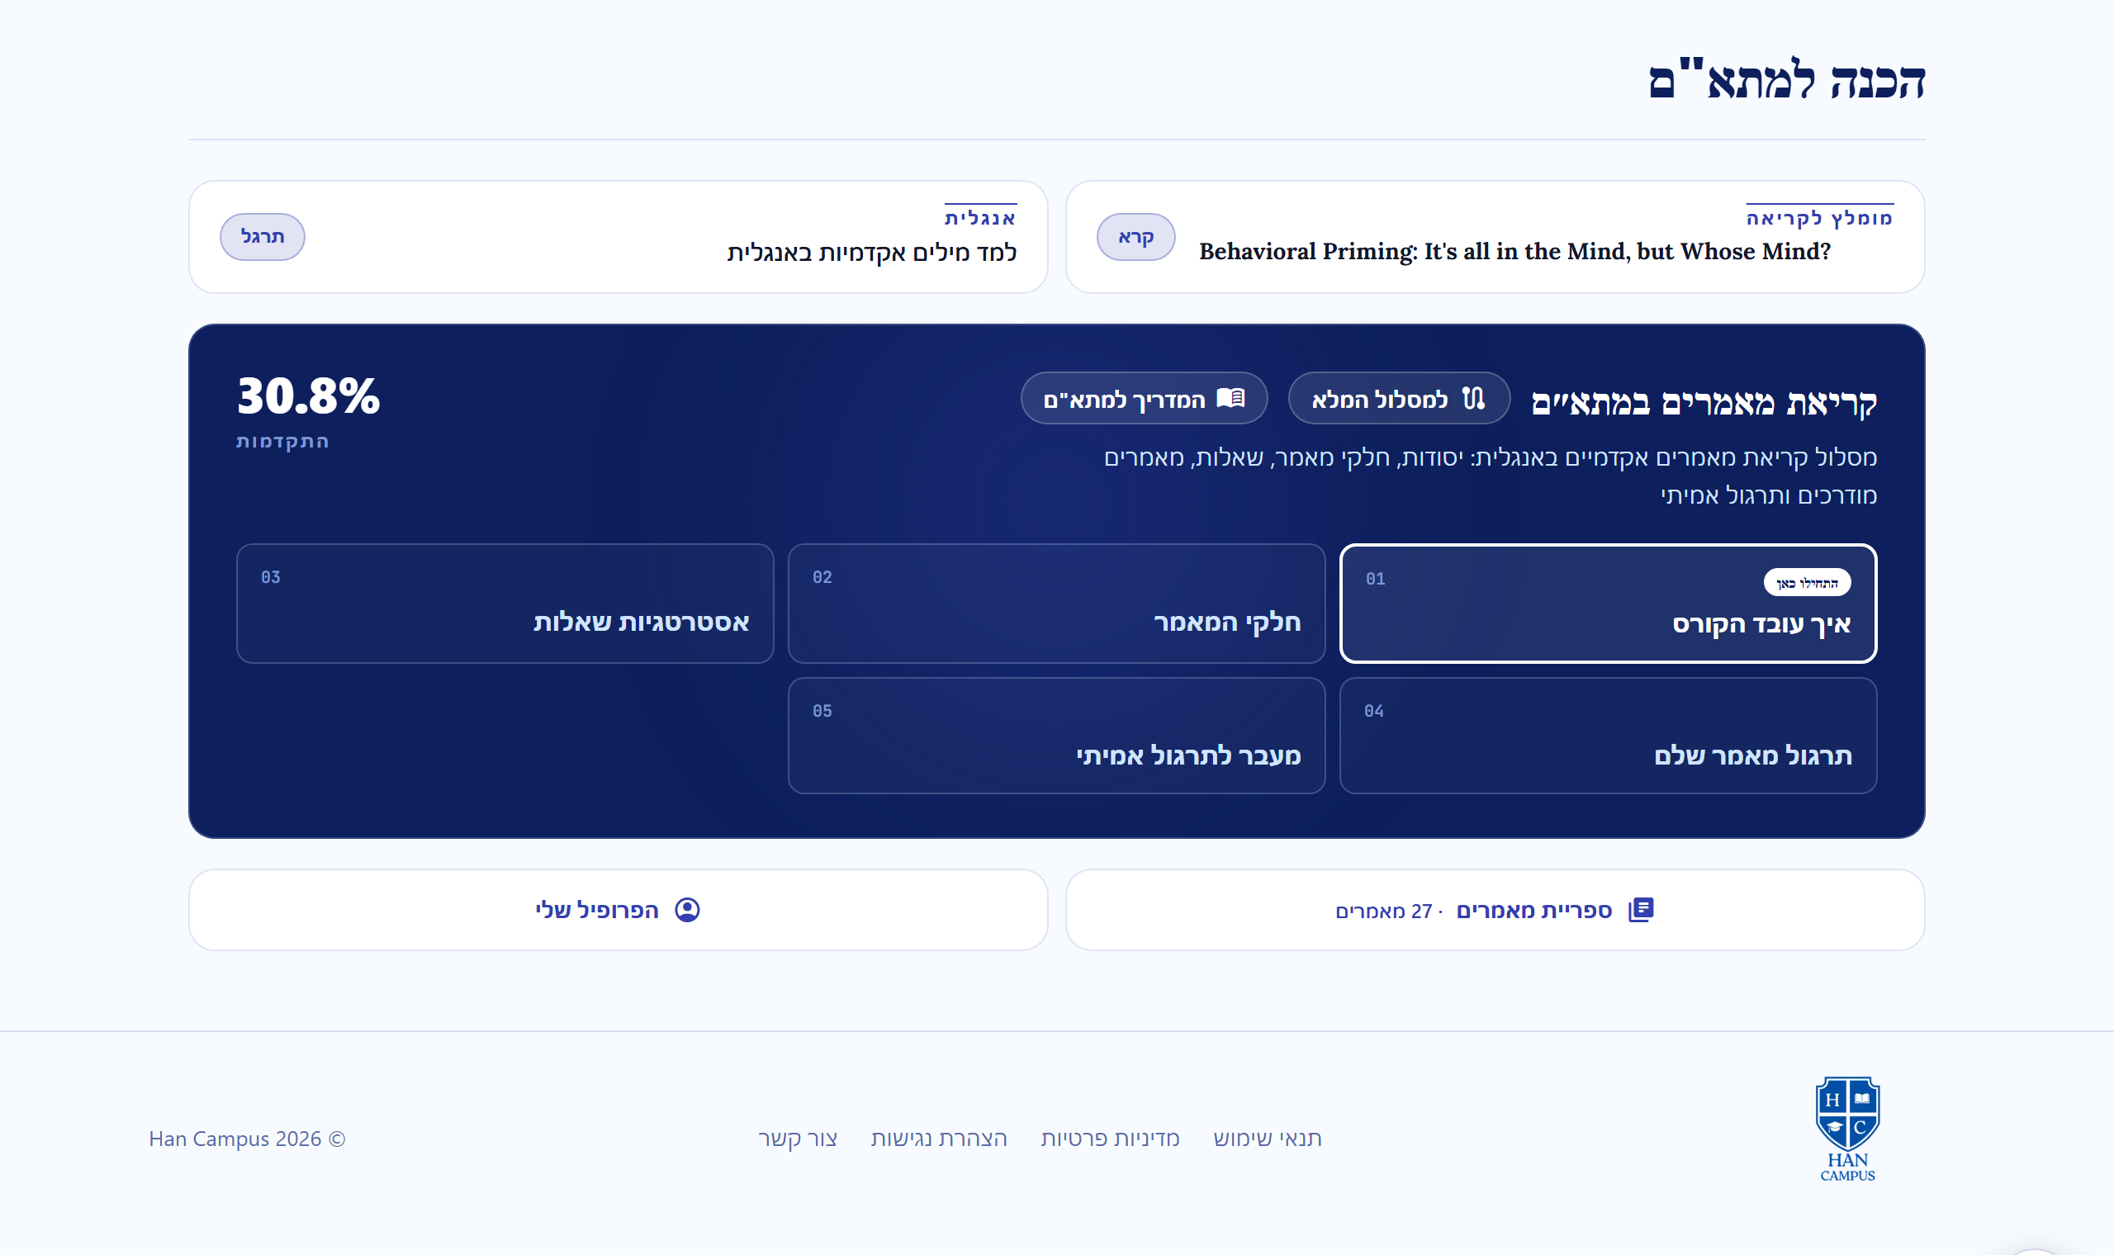This screenshot has height=1255, width=2114.
Task: Click 'למד מילים אקדמיות באנגלית' text
Action: coord(872,252)
